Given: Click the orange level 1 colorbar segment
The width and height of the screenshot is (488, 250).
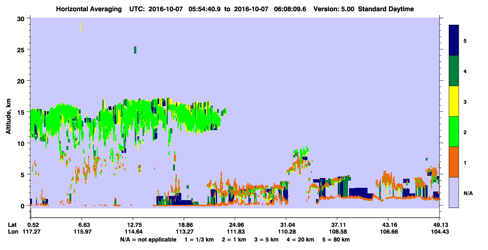Looking at the screenshot, I should coord(454,162).
